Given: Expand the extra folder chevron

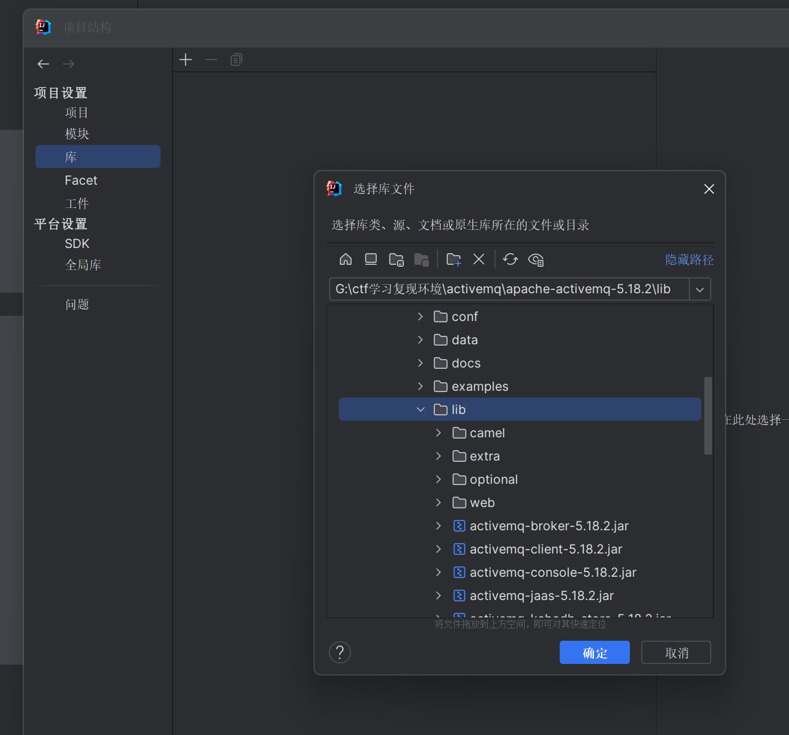Looking at the screenshot, I should pyautogui.click(x=439, y=456).
